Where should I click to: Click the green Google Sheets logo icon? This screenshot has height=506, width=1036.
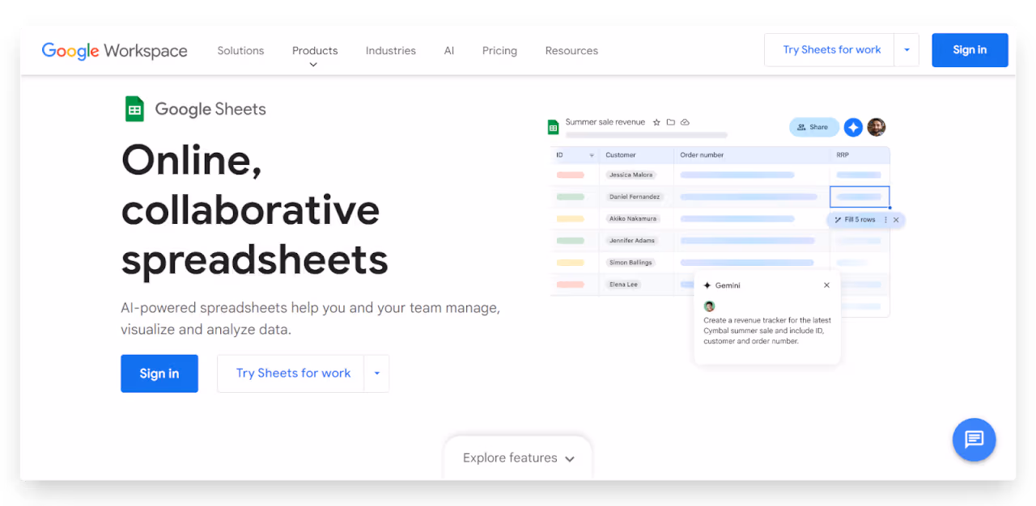click(134, 109)
